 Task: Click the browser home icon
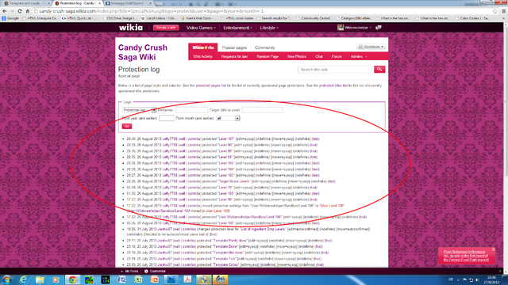(28, 11)
